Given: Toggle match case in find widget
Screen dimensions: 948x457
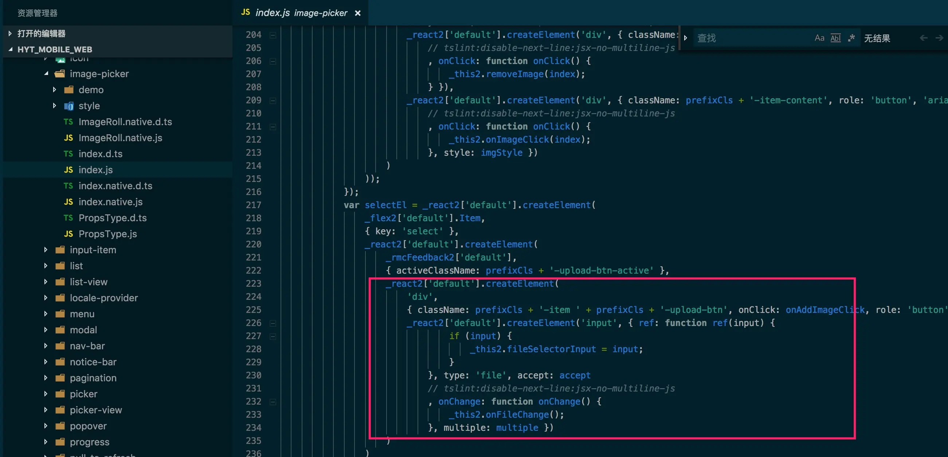Looking at the screenshot, I should [x=819, y=38].
